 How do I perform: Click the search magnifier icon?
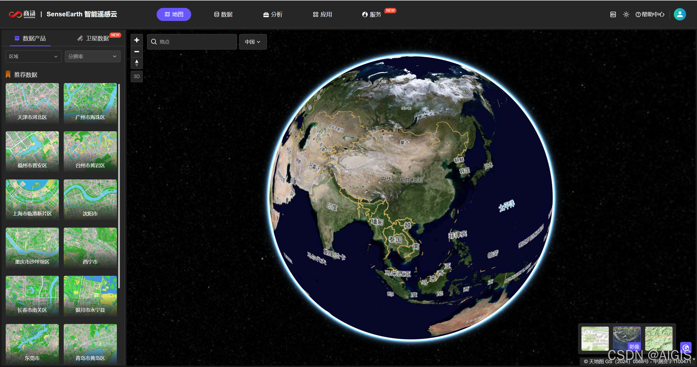(154, 42)
